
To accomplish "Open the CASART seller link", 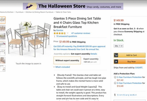I will pos(139,68).
